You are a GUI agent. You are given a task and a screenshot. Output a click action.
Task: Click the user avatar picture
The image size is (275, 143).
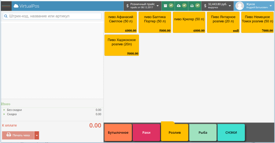tap(240, 6)
